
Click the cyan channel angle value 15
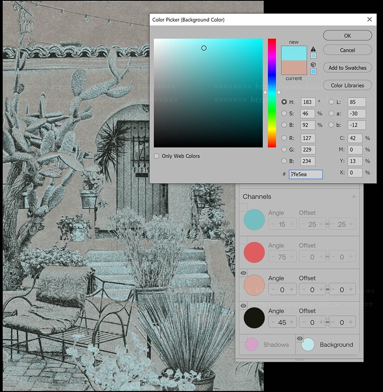282,224
